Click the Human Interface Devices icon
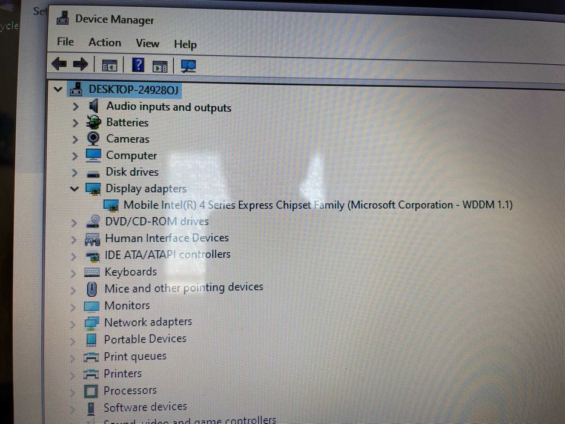This screenshot has width=565, height=424. pyautogui.click(x=92, y=239)
